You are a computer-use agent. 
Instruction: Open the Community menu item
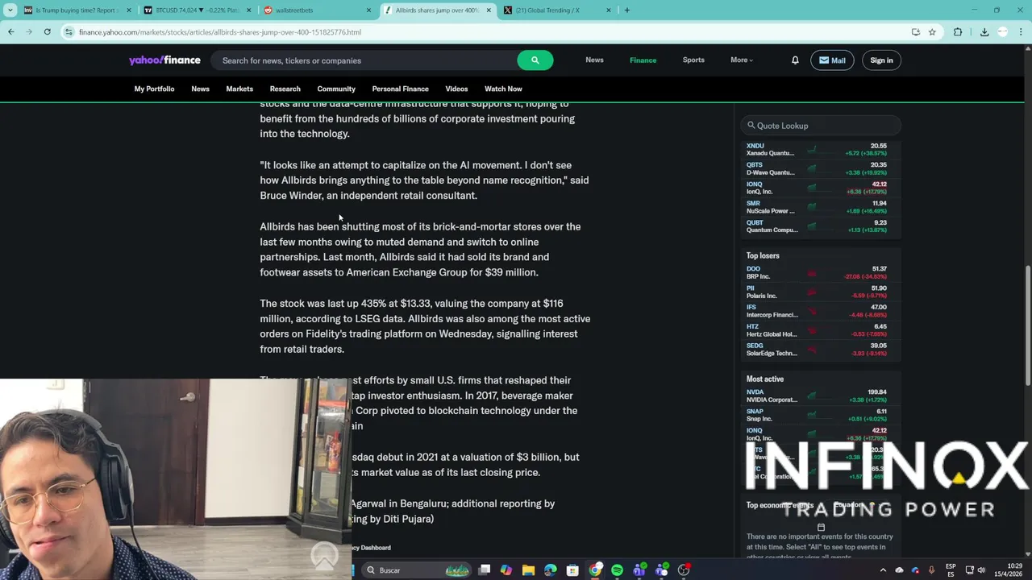[x=336, y=89]
